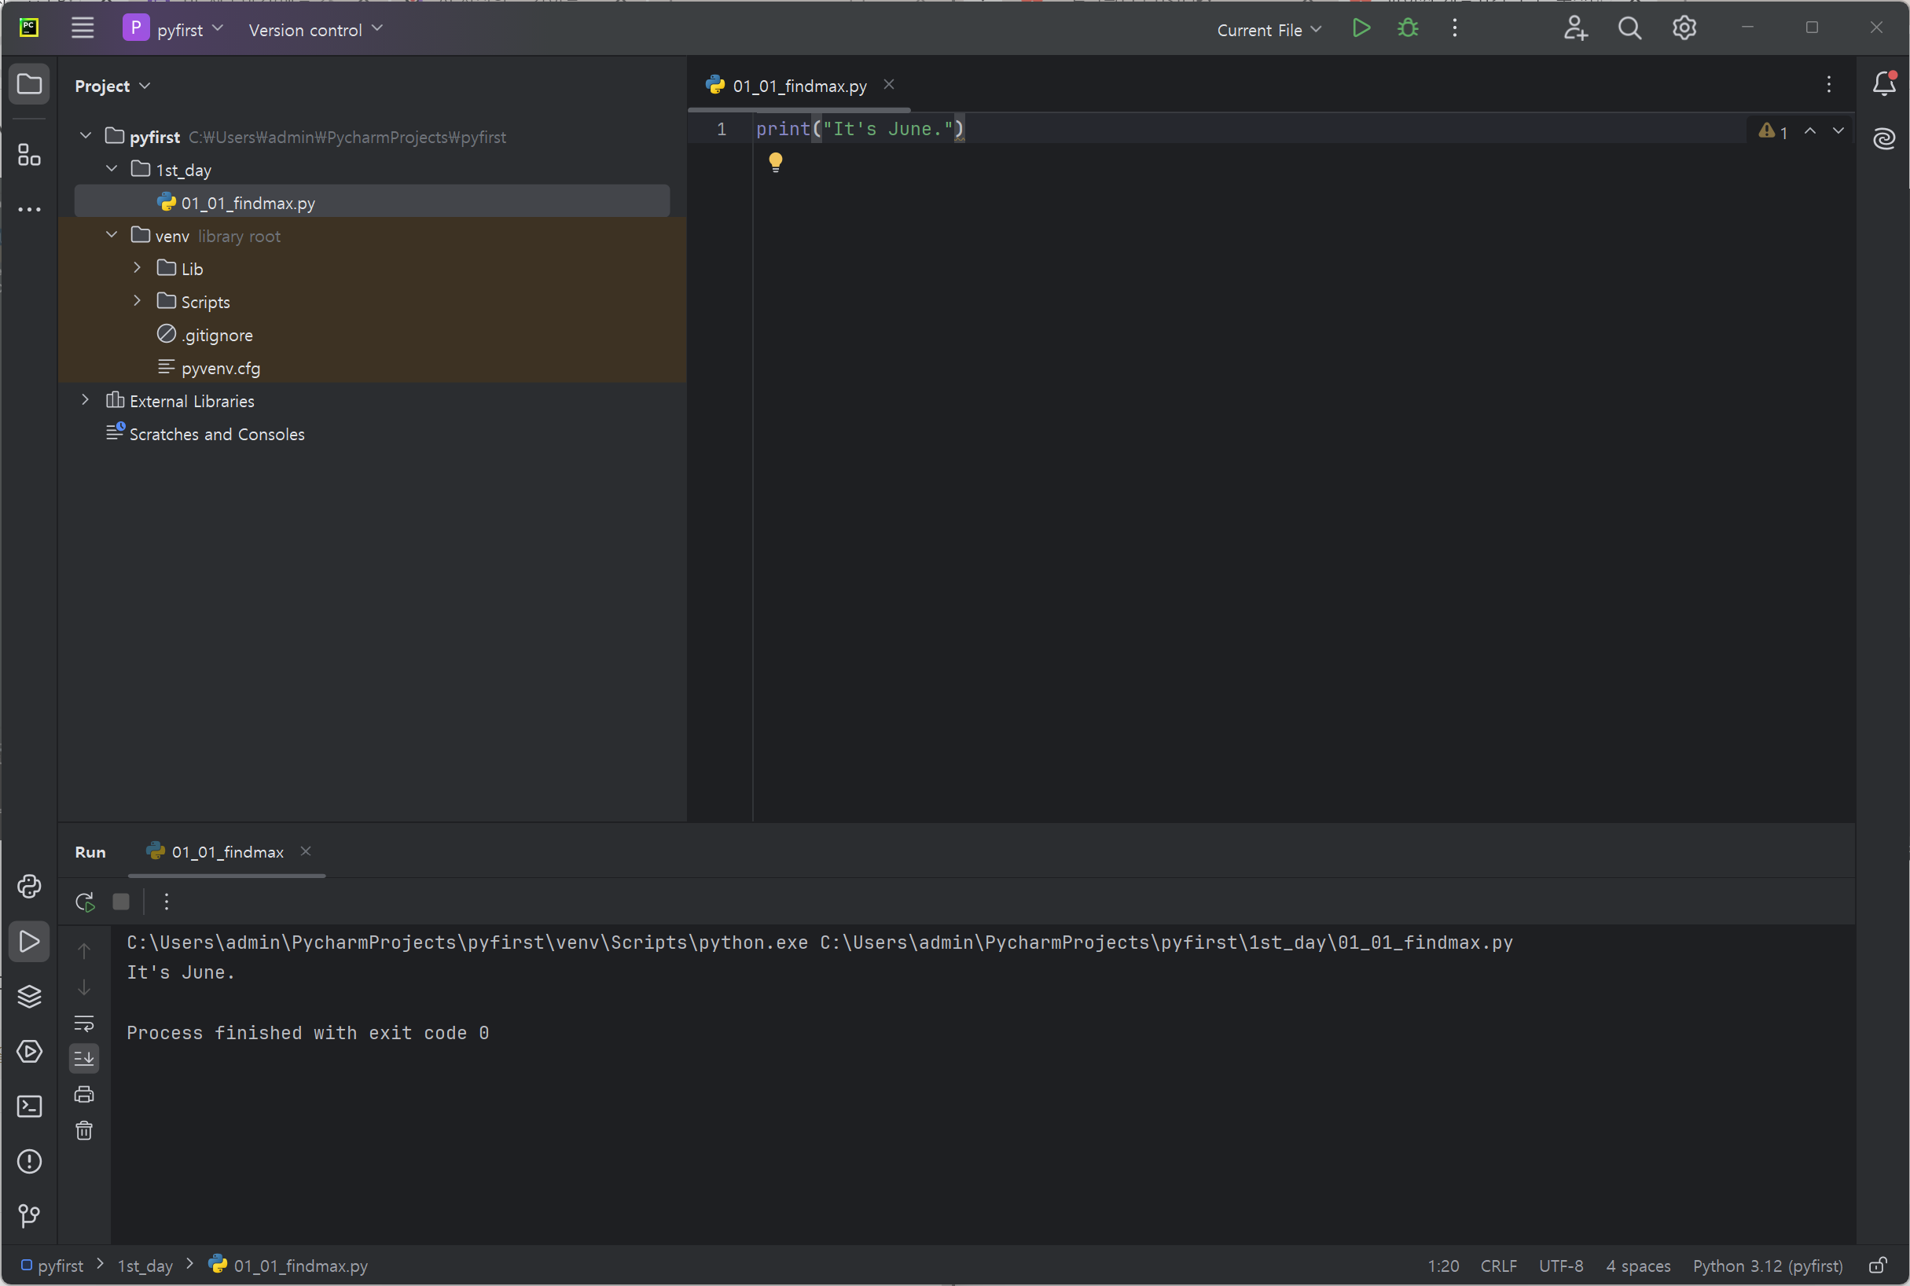Open Current File run configuration dropdown

[x=1269, y=30]
